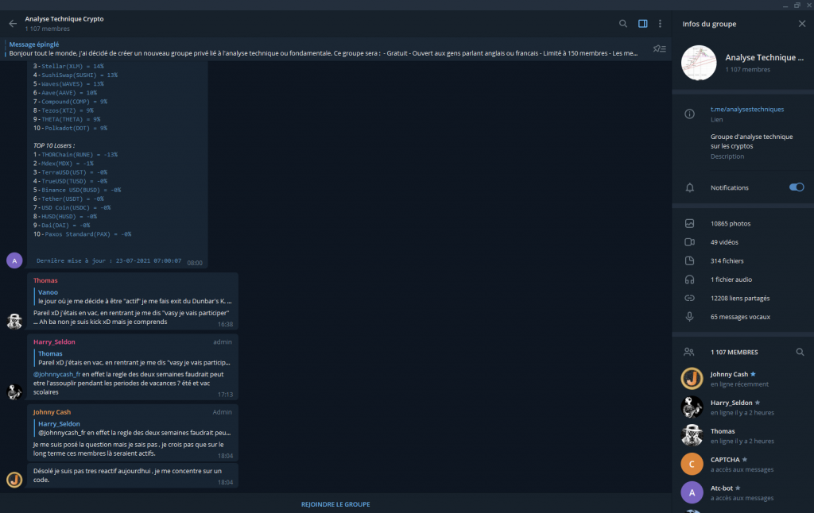Open the chat search icon
The height and width of the screenshot is (513, 814).
tap(623, 23)
